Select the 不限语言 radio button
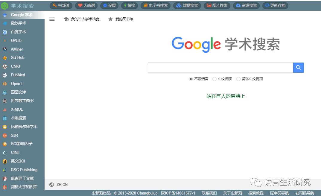The width and height of the screenshot is (321, 196). click(x=191, y=79)
